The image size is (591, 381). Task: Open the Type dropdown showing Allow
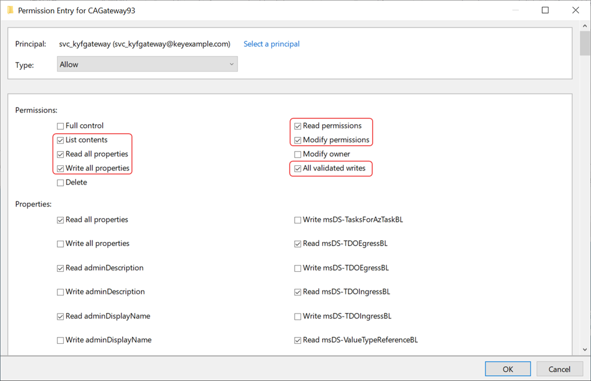(x=147, y=65)
